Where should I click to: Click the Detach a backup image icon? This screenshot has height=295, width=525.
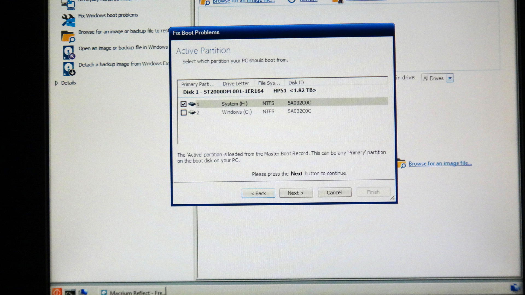click(69, 69)
